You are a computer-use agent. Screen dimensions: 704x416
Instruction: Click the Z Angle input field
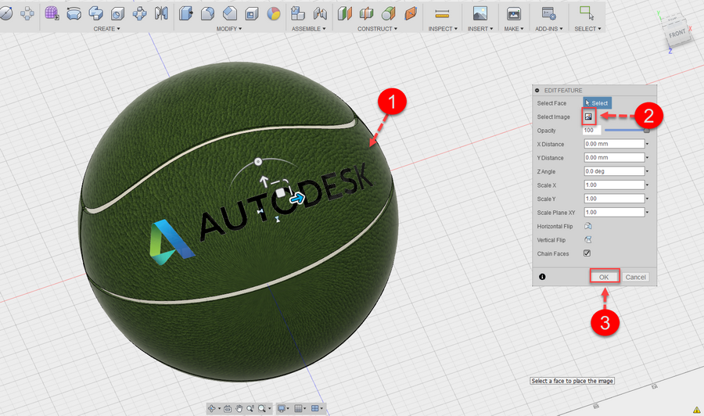pyautogui.click(x=614, y=171)
